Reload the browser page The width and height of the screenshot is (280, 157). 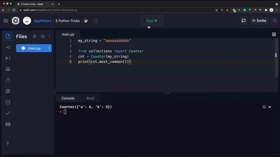tap(14, 10)
